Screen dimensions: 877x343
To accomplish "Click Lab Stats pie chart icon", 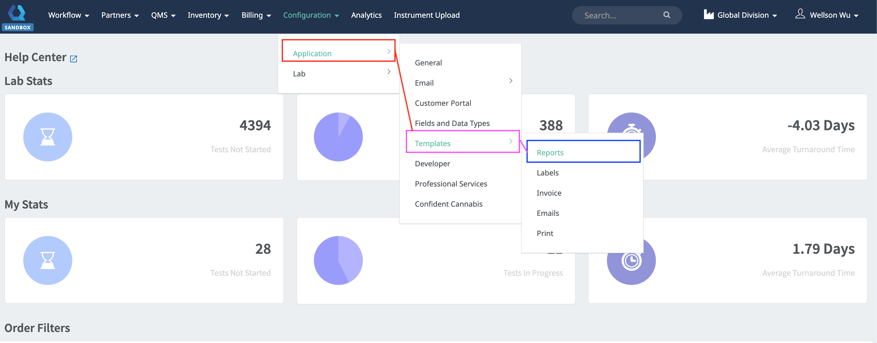I will [x=338, y=137].
